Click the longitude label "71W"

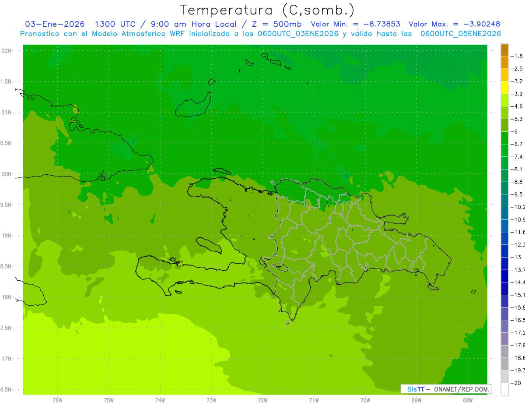(314, 400)
